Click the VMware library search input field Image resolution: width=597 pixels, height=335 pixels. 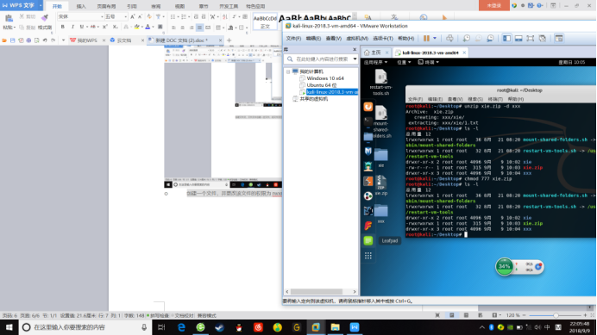(x=320, y=59)
